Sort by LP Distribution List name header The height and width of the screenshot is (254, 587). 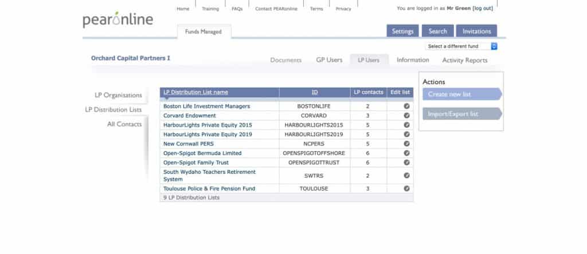point(195,92)
